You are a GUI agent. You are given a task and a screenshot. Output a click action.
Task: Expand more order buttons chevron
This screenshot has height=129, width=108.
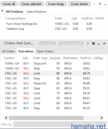[88, 43]
